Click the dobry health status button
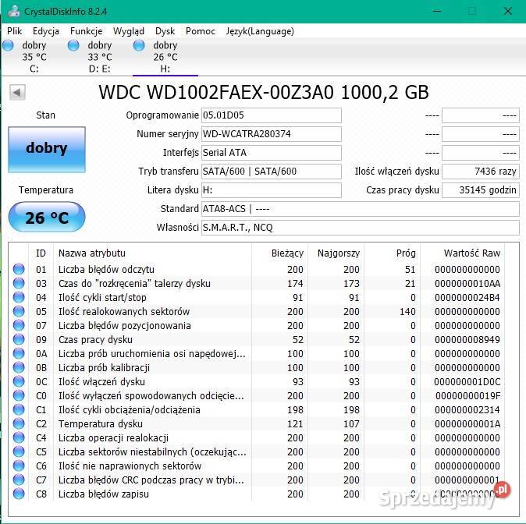The height and width of the screenshot is (524, 526). coord(47,150)
